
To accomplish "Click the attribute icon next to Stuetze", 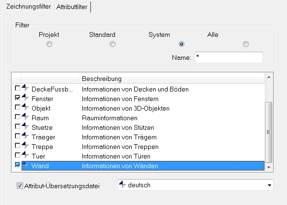I will point(25,126).
